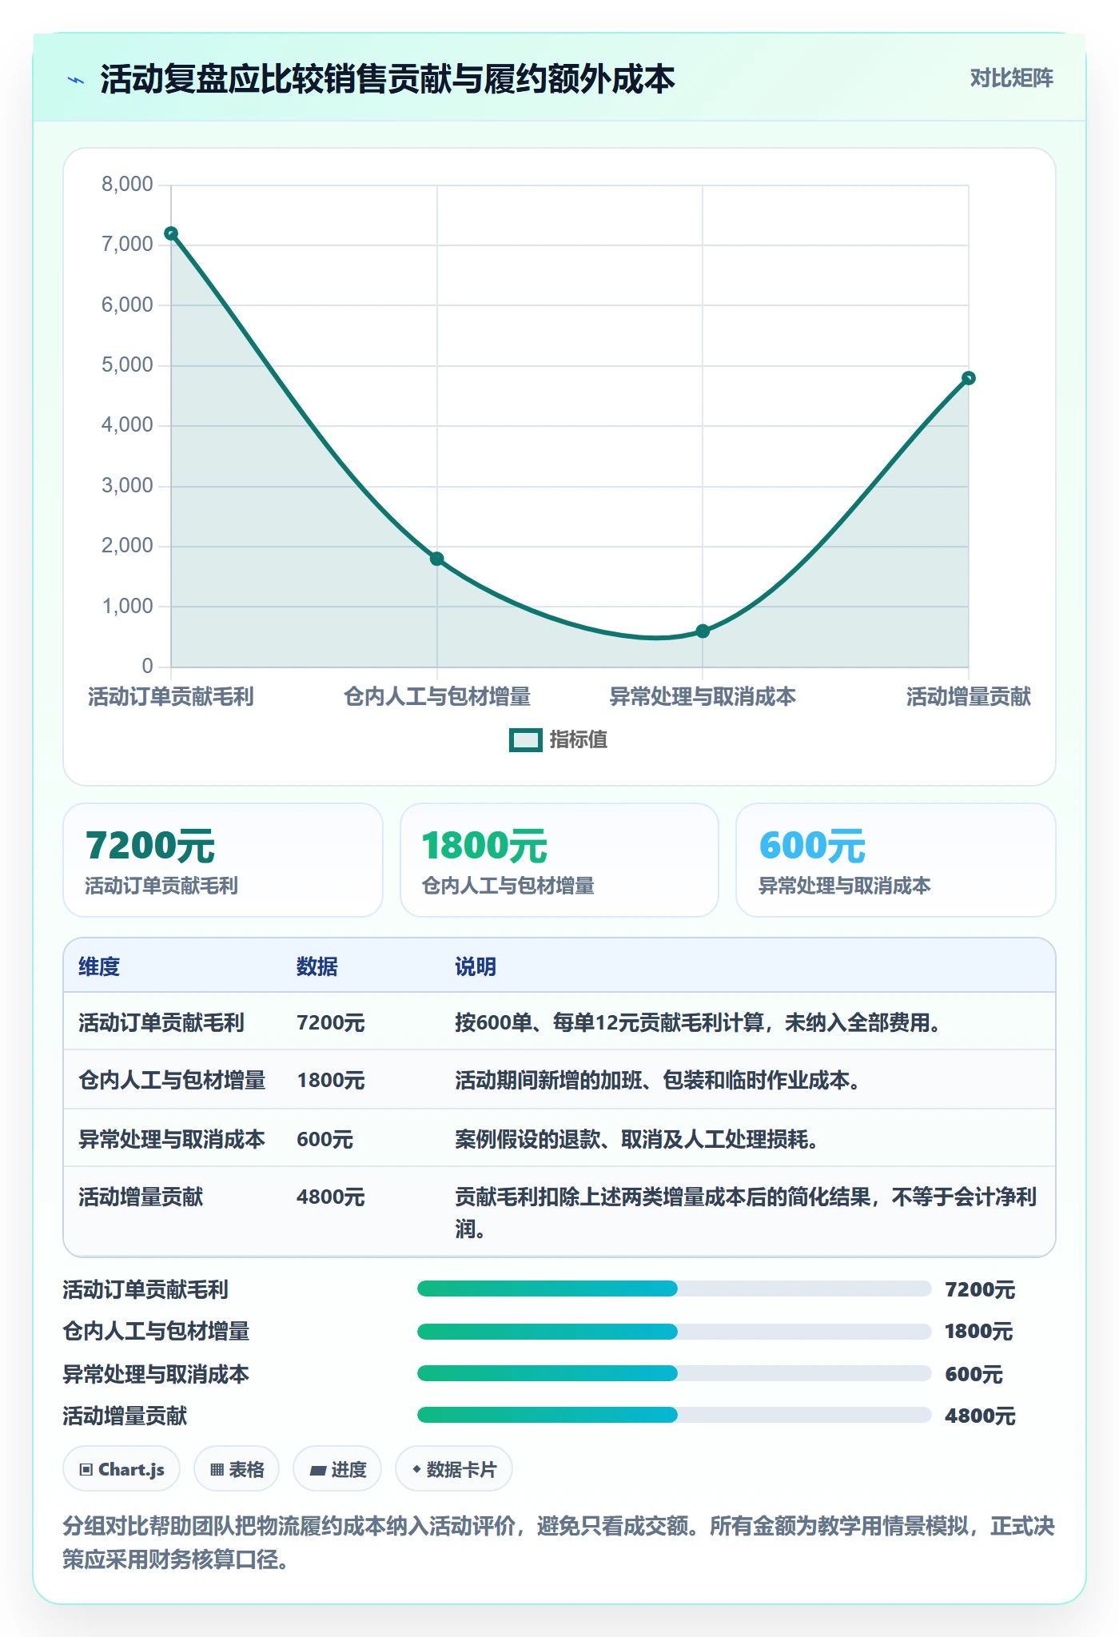
Task: Click the 5,000 tick label on the chart's vertical axis
Action: (x=127, y=365)
